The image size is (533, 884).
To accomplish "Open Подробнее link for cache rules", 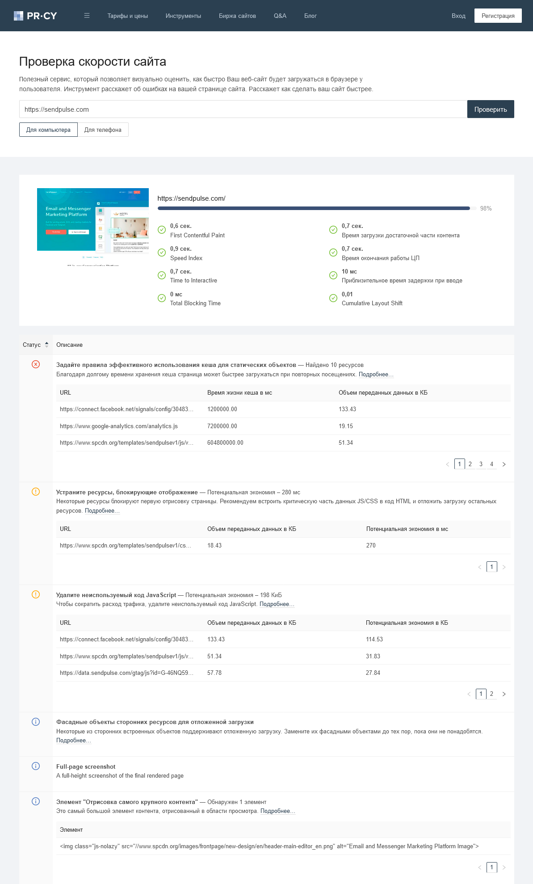I will tap(376, 375).
